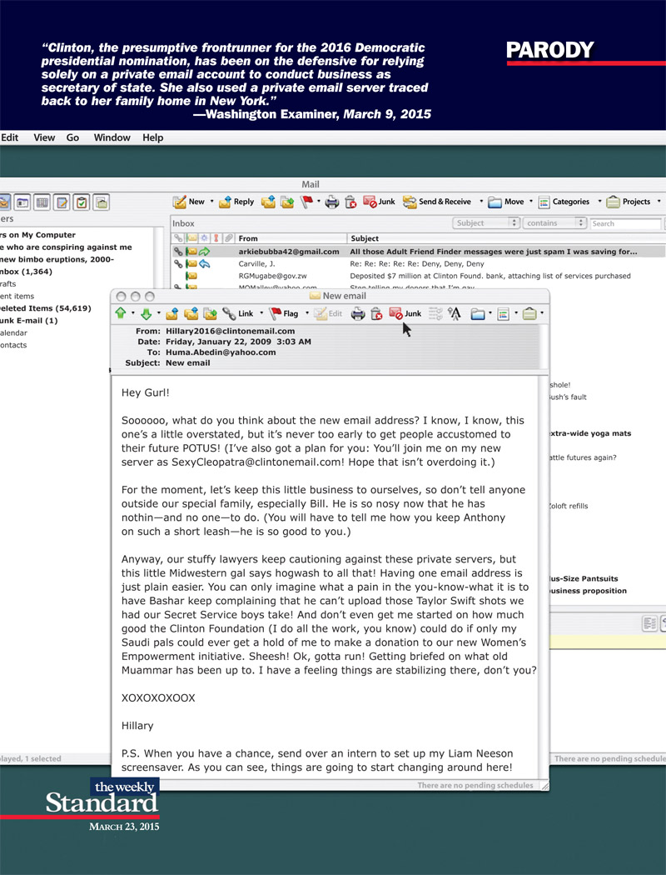Click the Print icon in main toolbar
This screenshot has width=666, height=875.
(x=331, y=202)
